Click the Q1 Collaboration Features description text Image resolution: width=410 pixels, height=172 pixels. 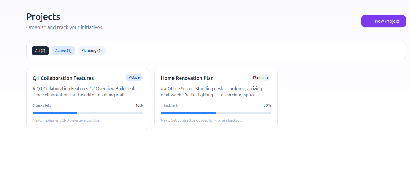(84, 92)
